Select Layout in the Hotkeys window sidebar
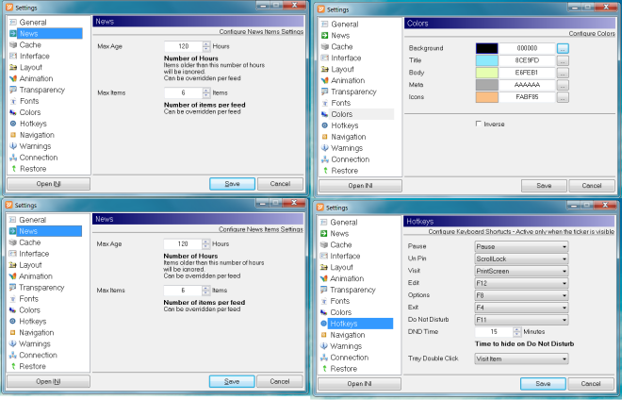Viewport: 622px width, 400px height. (x=345, y=267)
